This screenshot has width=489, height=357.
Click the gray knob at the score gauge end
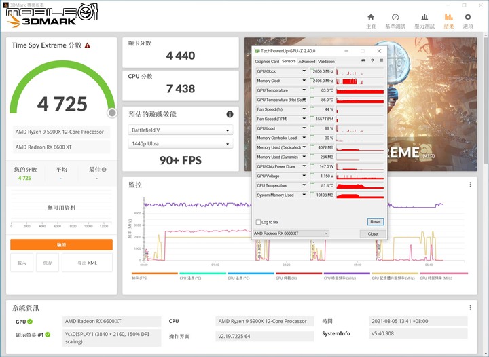[112, 113]
